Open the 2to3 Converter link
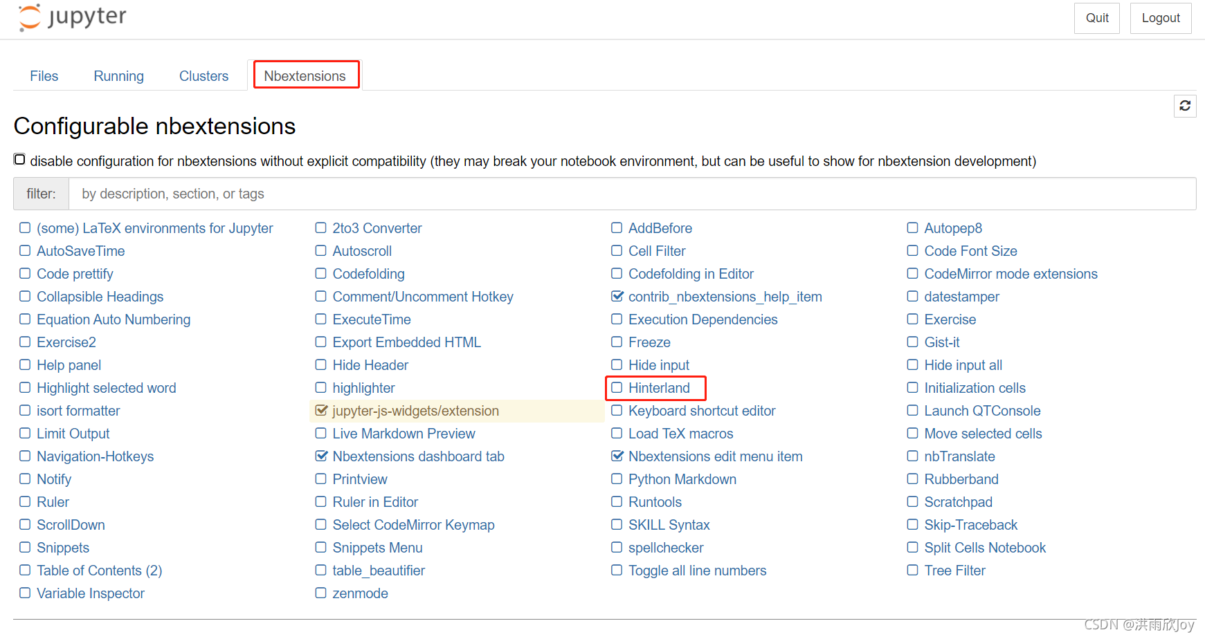Viewport: 1205px width, 639px height. (x=377, y=228)
